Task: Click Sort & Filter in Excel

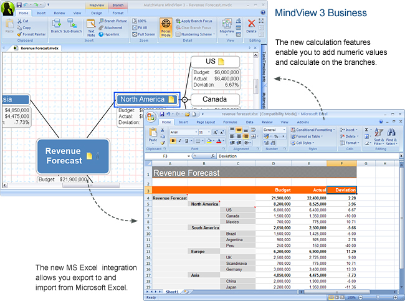Action: (x=379, y=137)
